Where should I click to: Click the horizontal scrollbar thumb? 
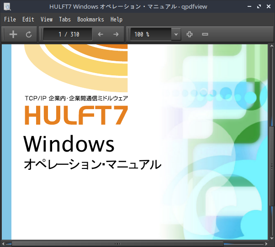[x=117, y=244]
